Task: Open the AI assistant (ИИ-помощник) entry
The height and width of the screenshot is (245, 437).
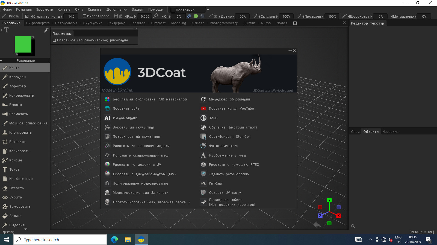Action: click(x=125, y=118)
